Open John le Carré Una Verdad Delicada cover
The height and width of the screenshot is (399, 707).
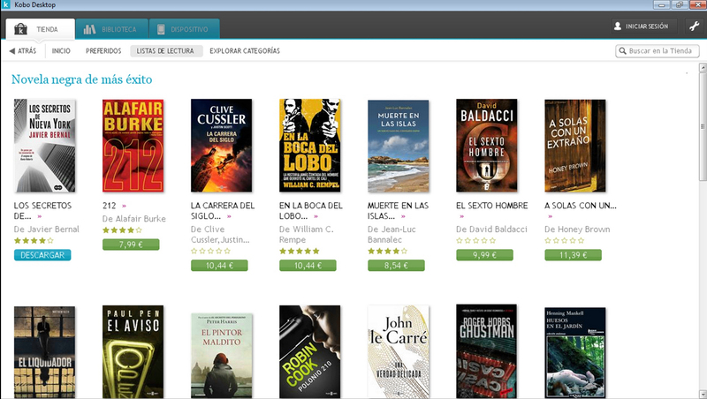point(399,351)
